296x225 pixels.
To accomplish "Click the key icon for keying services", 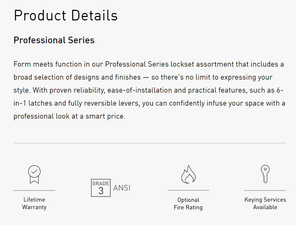I will [x=265, y=174].
